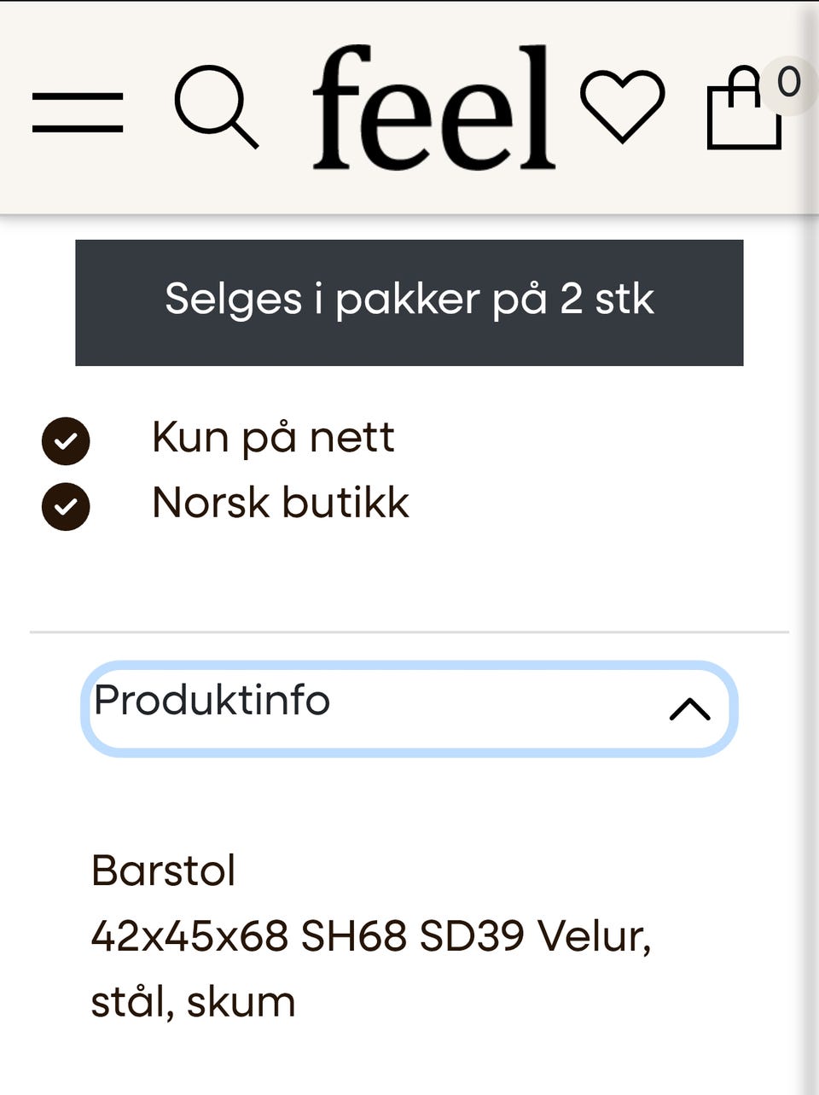
Task: Go to homepage via feel logo
Action: coord(433,108)
